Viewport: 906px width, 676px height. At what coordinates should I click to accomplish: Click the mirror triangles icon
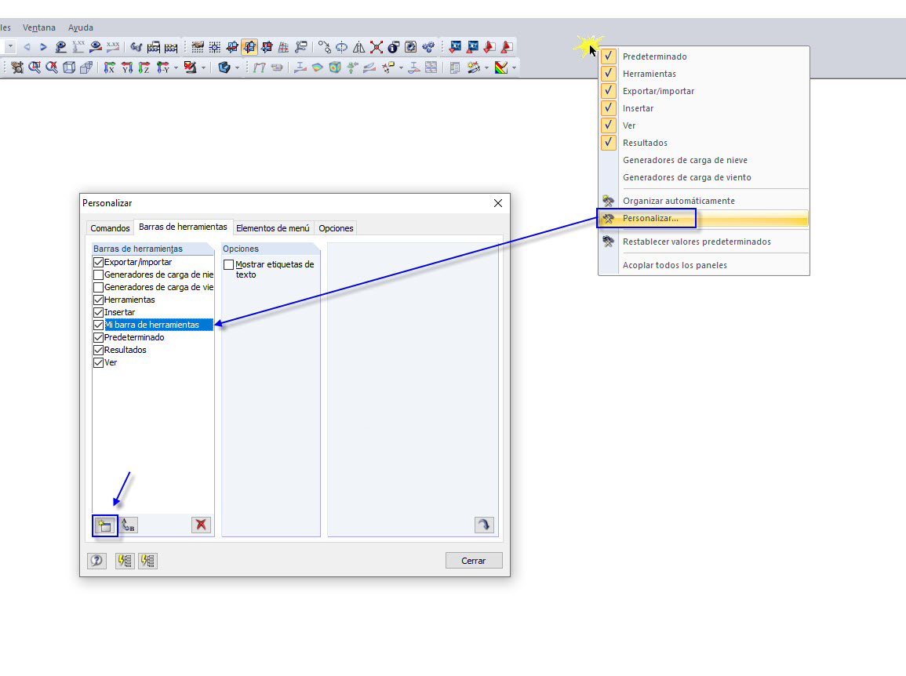[x=358, y=47]
